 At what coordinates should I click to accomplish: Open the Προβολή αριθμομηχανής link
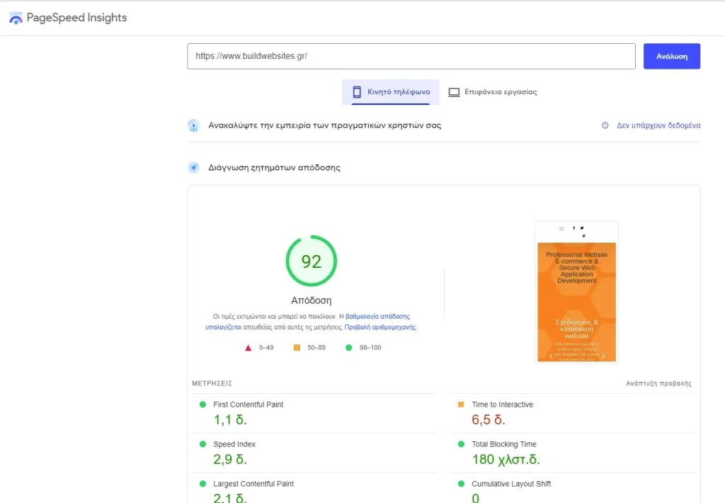(382, 327)
